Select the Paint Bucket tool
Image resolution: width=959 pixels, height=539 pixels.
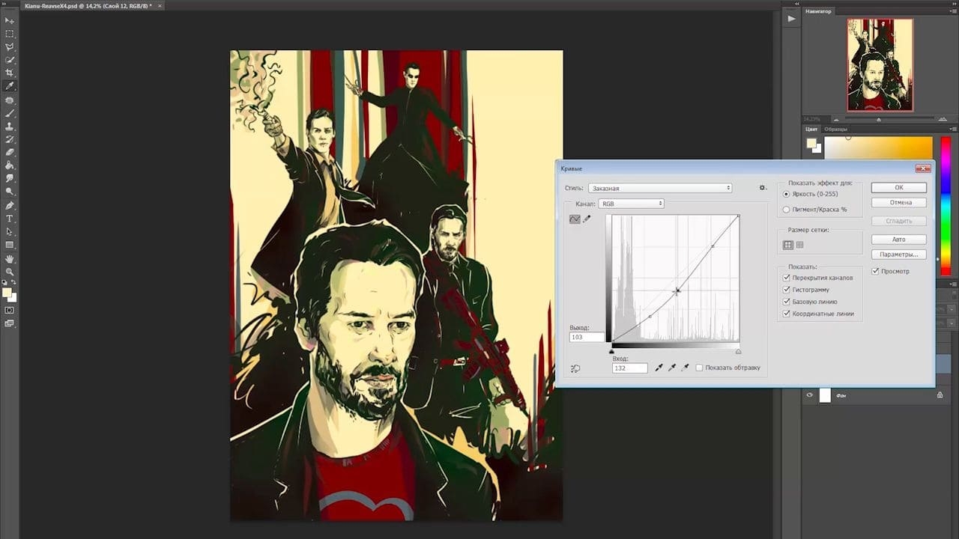pyautogui.click(x=10, y=165)
